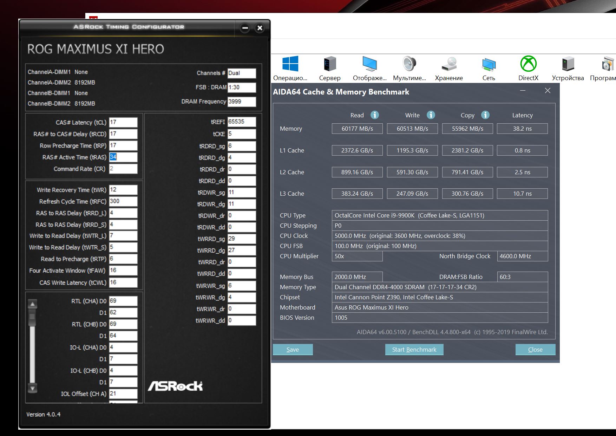The width and height of the screenshot is (616, 436).
Task: Click the Close button in AIDA64 benchmark
Action: pyautogui.click(x=536, y=350)
